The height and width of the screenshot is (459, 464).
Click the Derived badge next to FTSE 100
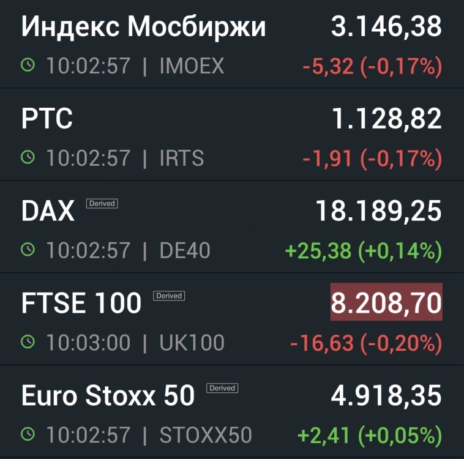click(169, 296)
